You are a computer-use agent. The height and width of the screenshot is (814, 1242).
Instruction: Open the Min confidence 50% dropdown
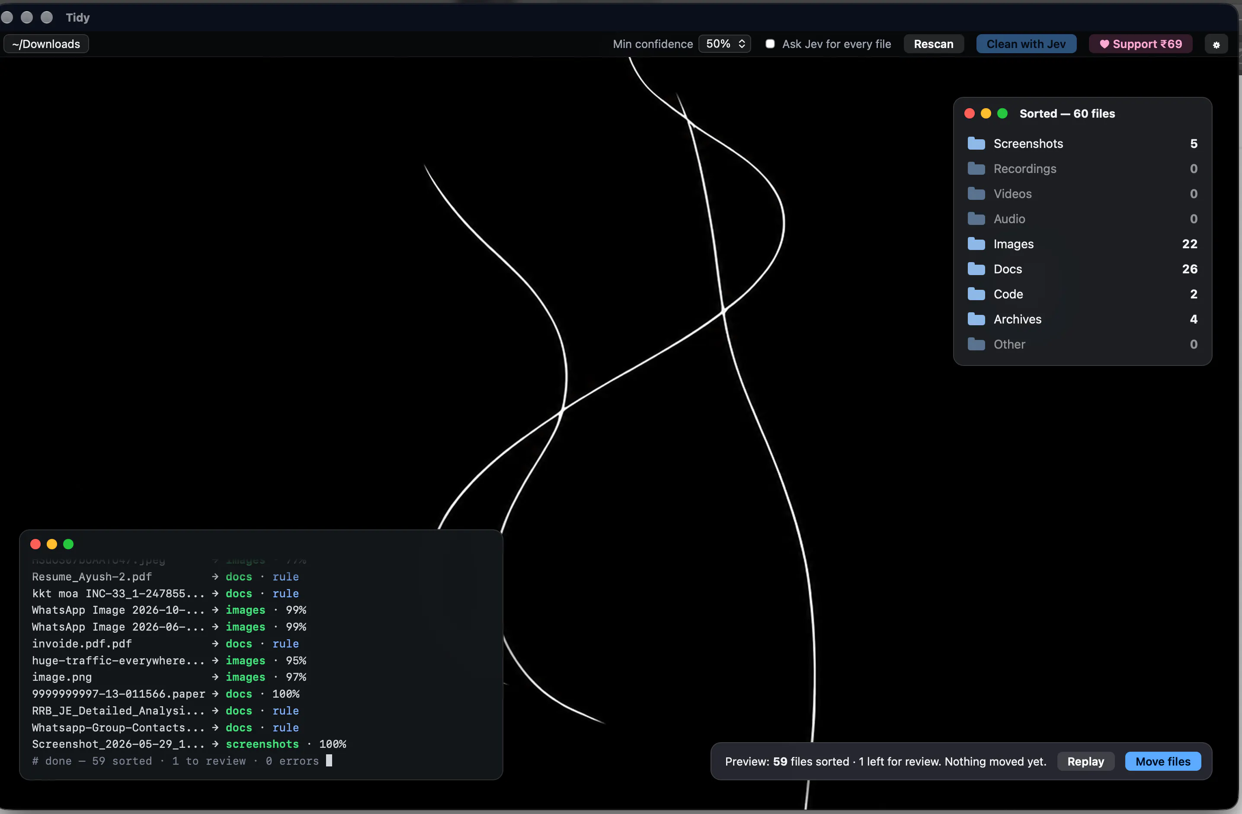(x=724, y=44)
